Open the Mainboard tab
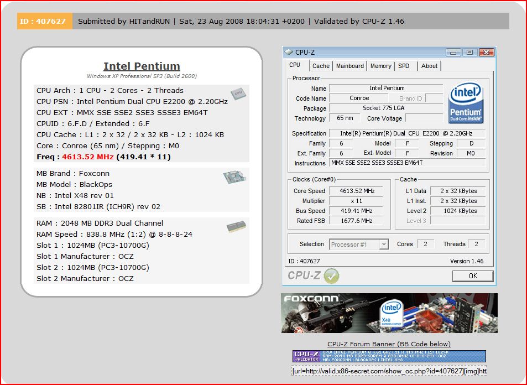This screenshot has width=527, height=385. pos(350,66)
